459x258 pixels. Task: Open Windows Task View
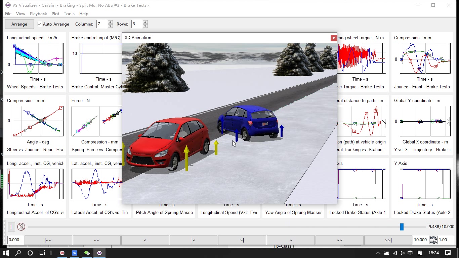[42, 253]
